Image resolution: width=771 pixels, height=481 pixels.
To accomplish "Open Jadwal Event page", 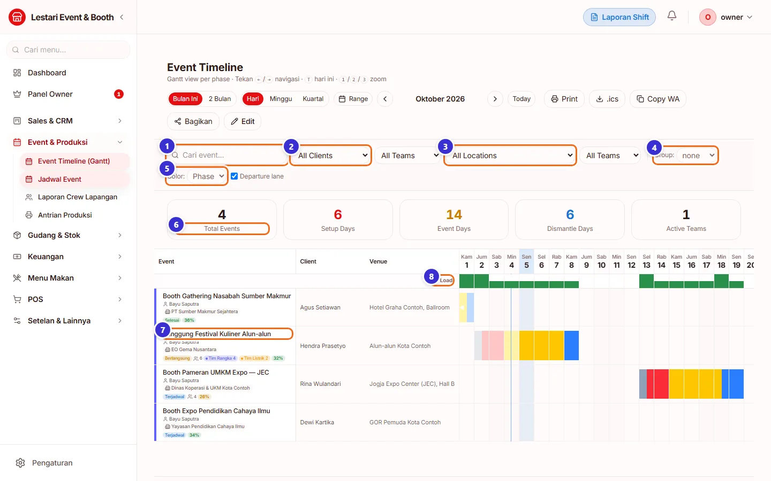I will coord(75,179).
